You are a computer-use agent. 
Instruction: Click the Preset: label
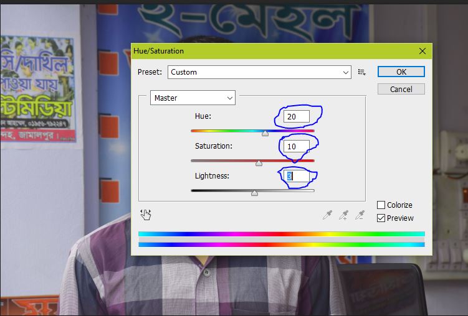(x=150, y=72)
